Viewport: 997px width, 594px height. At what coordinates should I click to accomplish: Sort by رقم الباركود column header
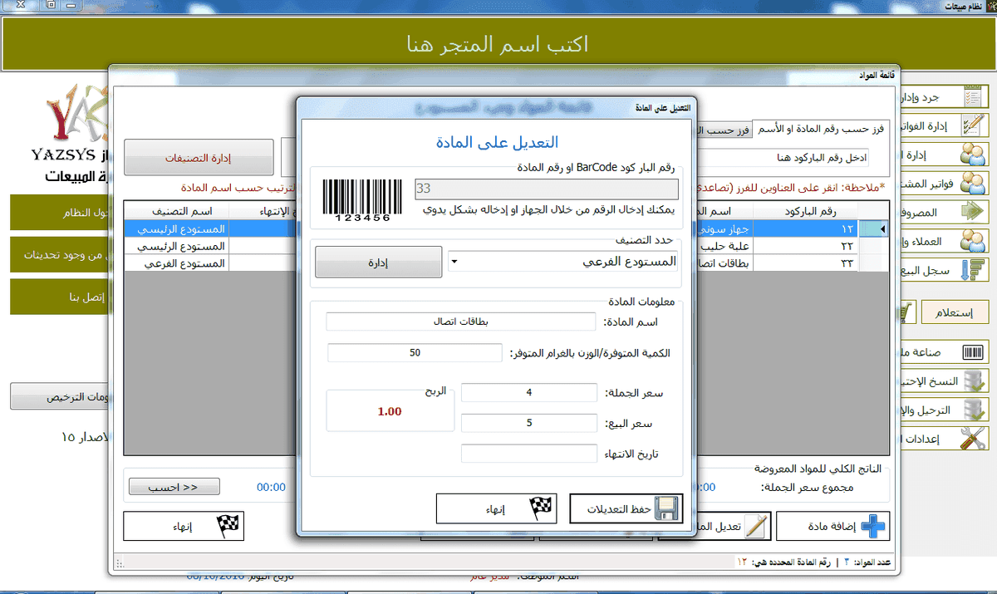[805, 211]
